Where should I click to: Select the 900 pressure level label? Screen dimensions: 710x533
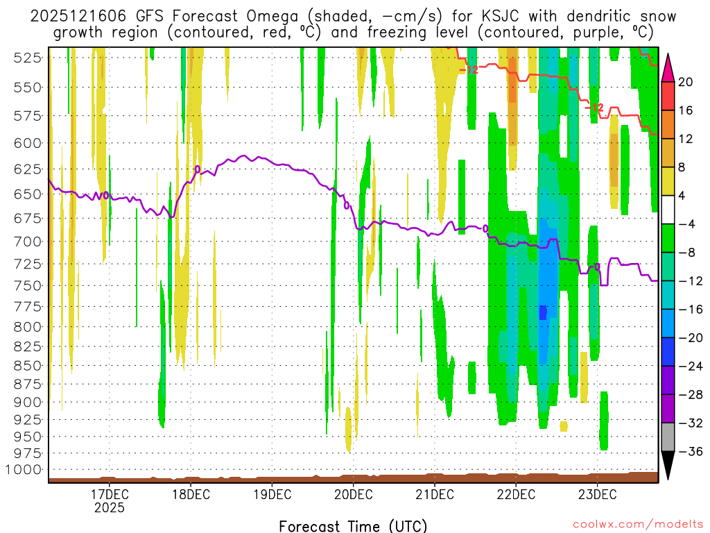tap(27, 403)
